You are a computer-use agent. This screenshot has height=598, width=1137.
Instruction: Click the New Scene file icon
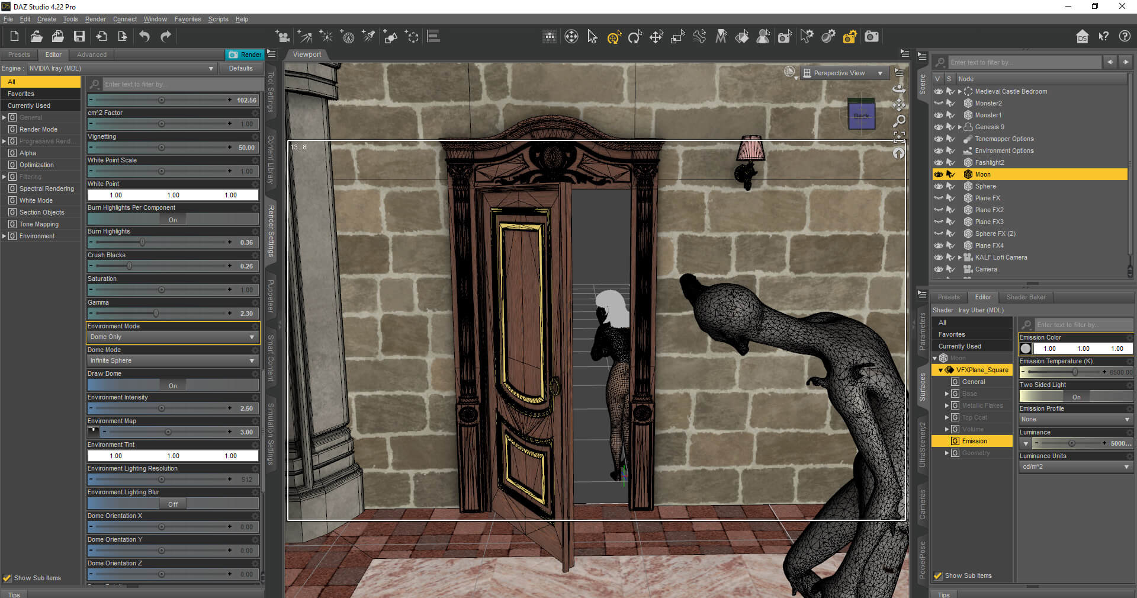14,37
